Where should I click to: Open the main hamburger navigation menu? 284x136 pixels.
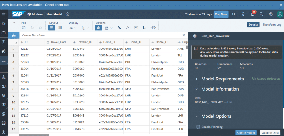tap(3, 14)
